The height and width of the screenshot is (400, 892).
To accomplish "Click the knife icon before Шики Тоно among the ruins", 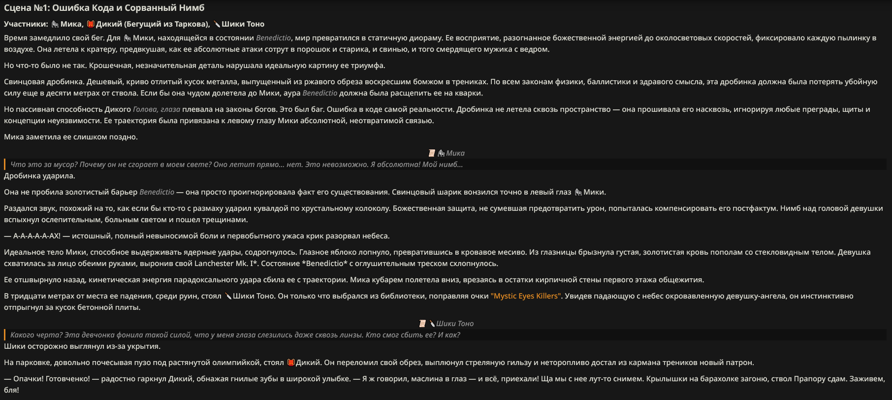I will click(228, 296).
